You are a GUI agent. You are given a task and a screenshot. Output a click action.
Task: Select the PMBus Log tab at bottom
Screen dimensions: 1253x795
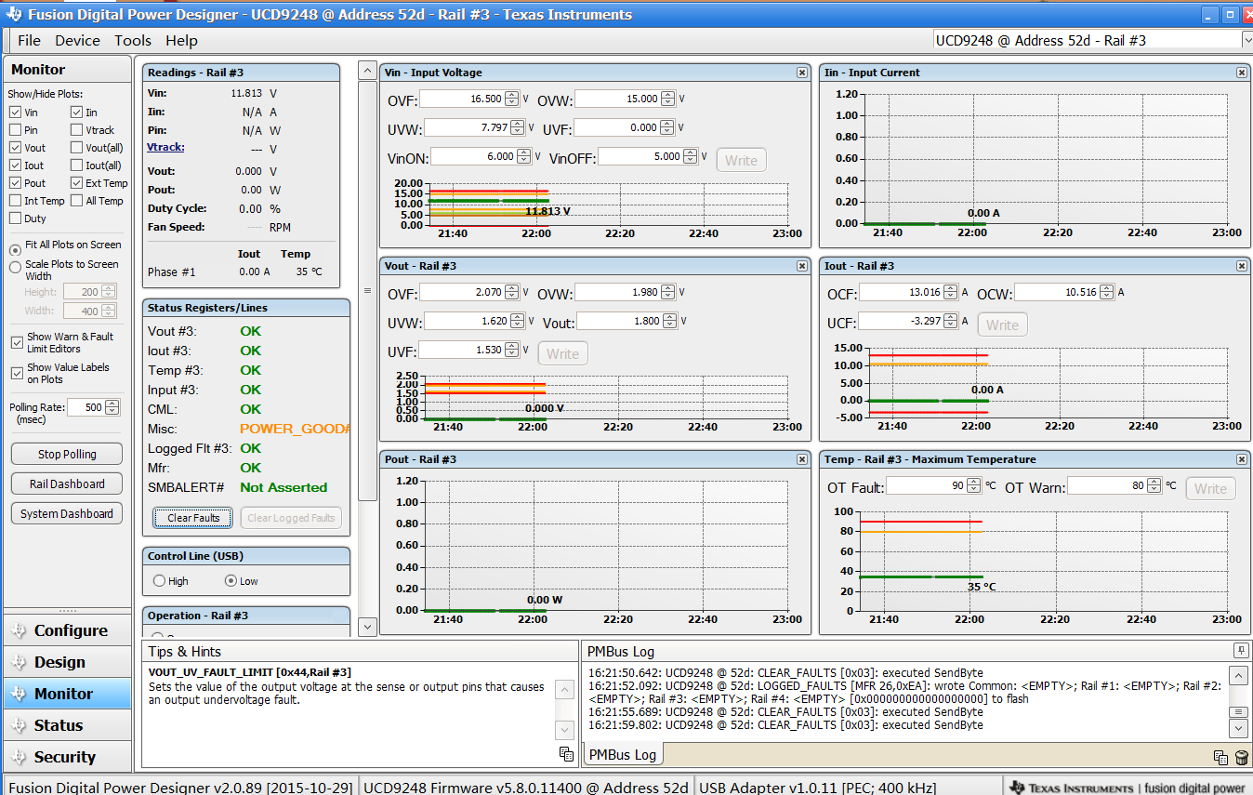tap(623, 754)
